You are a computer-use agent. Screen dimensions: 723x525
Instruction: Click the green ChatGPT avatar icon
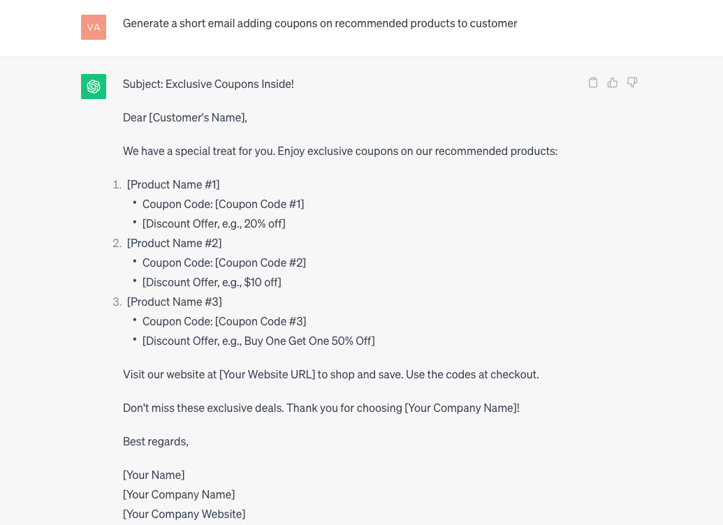pos(94,87)
